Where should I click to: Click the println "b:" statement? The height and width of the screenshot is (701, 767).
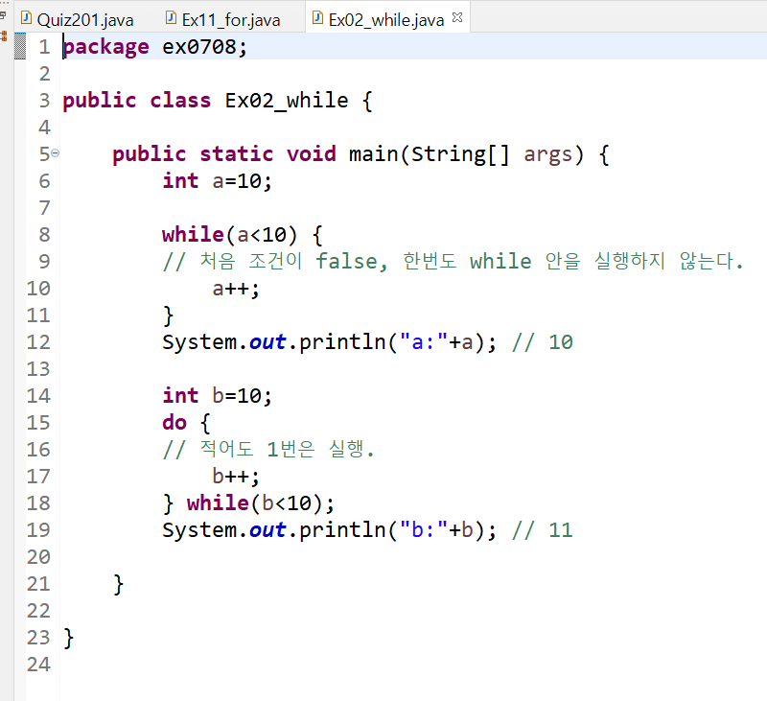click(x=329, y=529)
